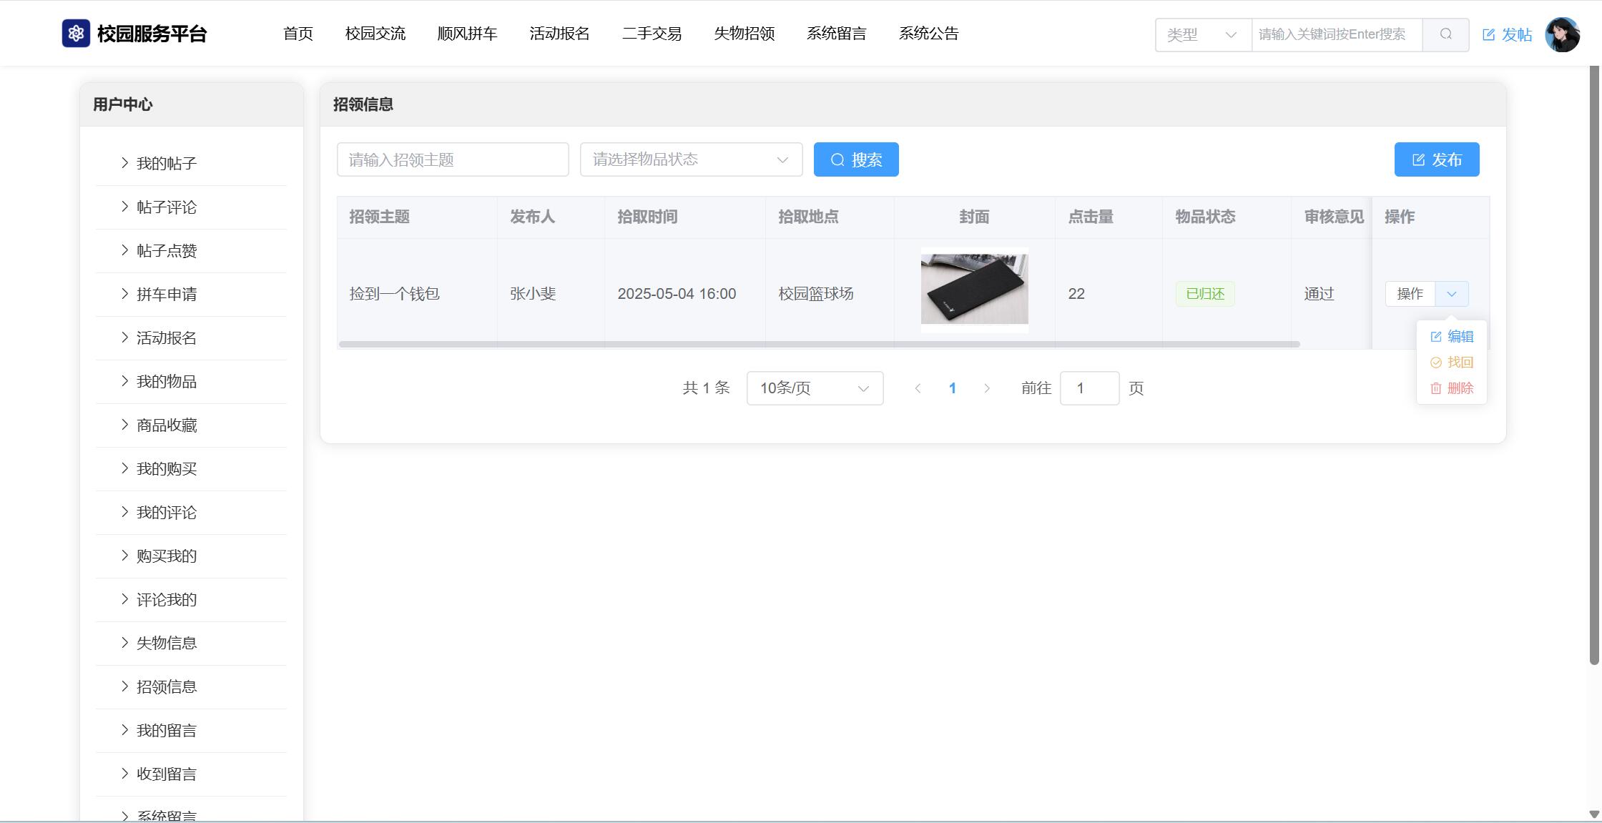Click the wallet cover thumbnail image
The height and width of the screenshot is (823, 1602).
(974, 290)
